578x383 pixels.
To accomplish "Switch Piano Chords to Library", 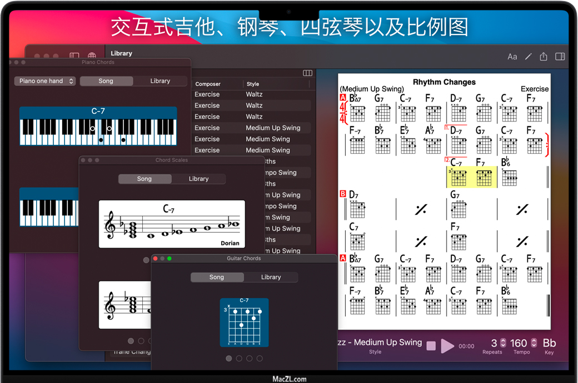I will [160, 81].
